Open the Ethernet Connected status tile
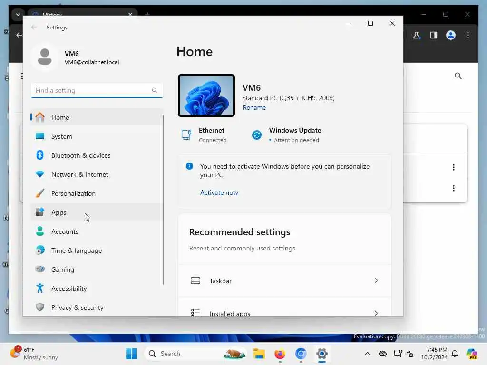Image resolution: width=487 pixels, height=365 pixels. [204, 135]
